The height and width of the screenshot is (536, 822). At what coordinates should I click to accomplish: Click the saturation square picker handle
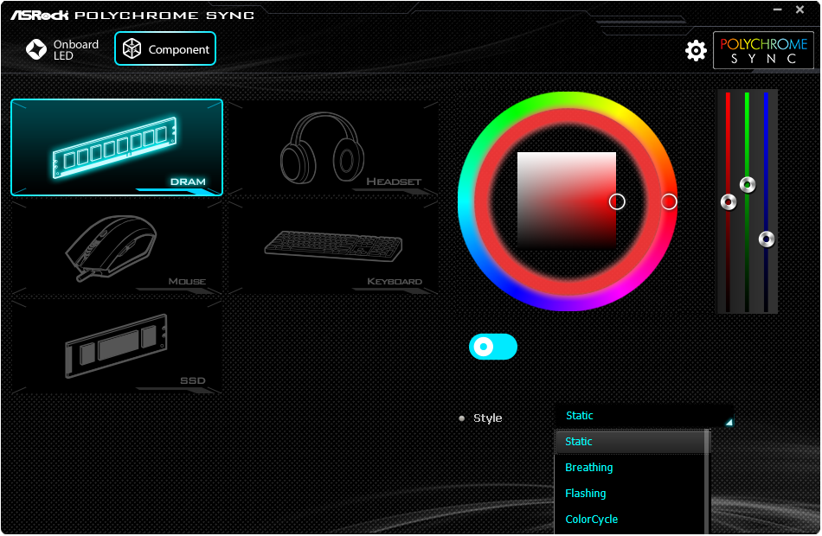click(x=617, y=201)
